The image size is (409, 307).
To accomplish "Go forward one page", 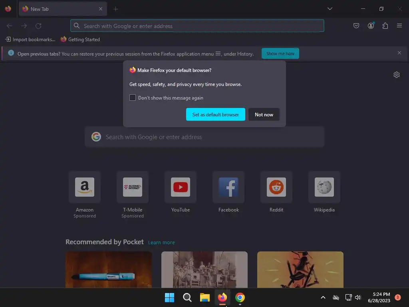I will [x=24, y=26].
